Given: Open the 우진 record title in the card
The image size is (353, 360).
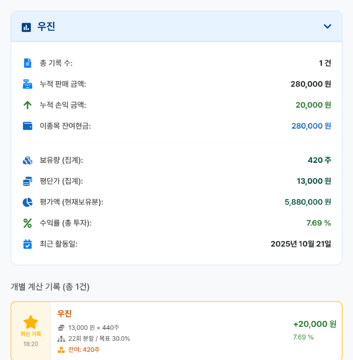Looking at the screenshot, I should (x=64, y=314).
